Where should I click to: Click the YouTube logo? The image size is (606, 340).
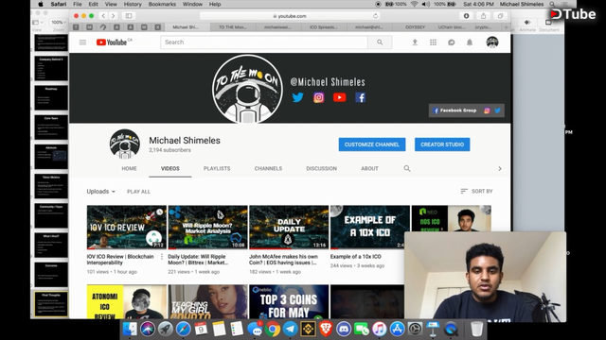pos(112,42)
